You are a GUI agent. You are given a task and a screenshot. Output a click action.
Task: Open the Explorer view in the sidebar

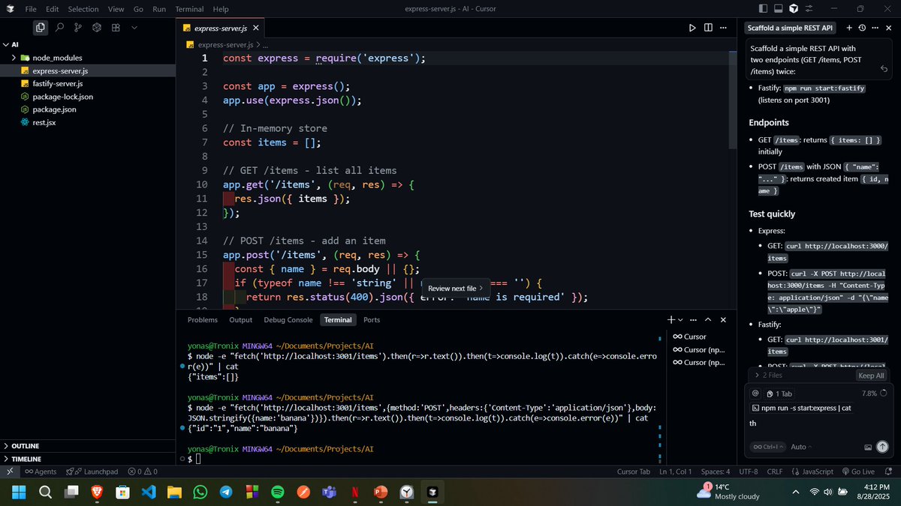point(41,28)
